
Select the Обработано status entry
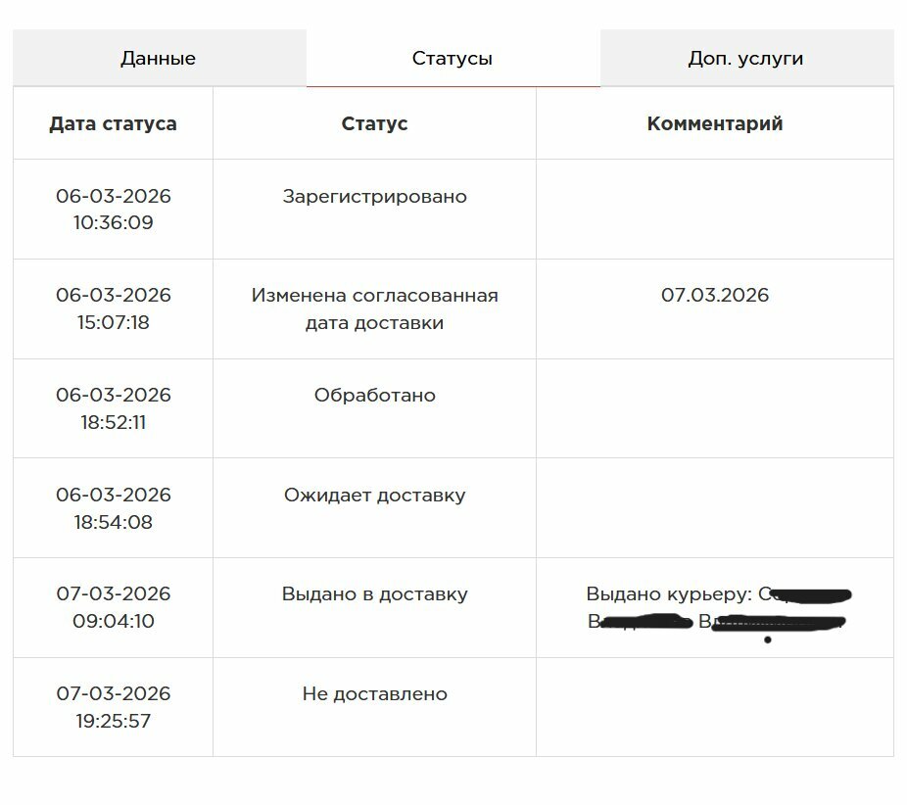(x=374, y=396)
